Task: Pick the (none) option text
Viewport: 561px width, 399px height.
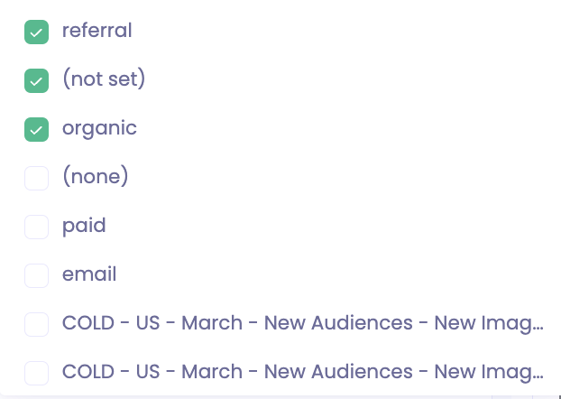Action: 96,177
